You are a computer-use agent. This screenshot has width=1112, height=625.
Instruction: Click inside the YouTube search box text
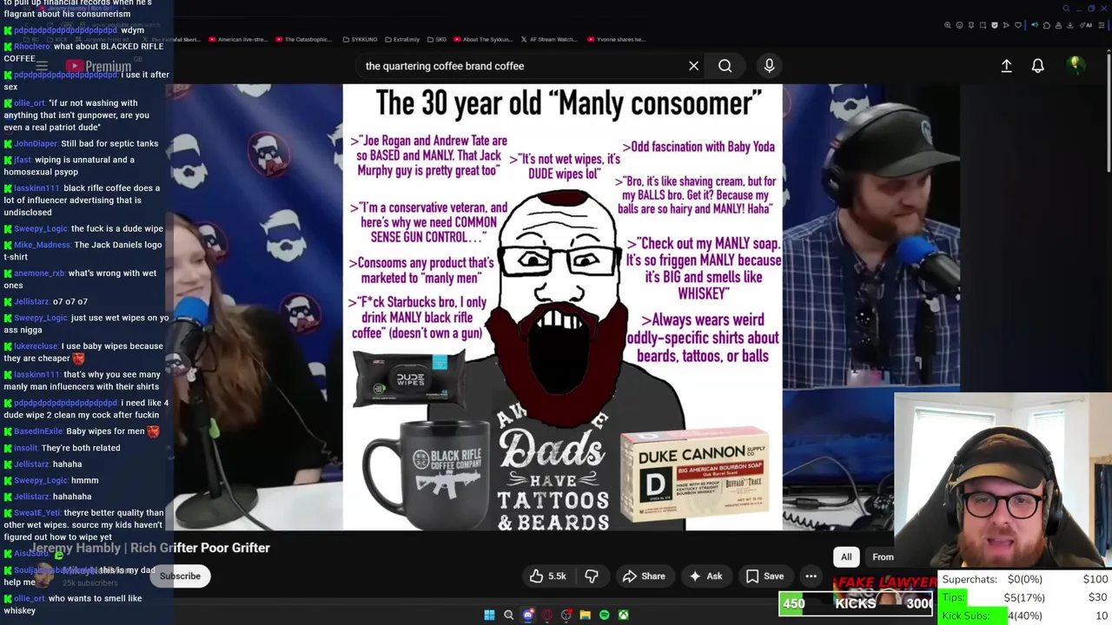tap(445, 66)
